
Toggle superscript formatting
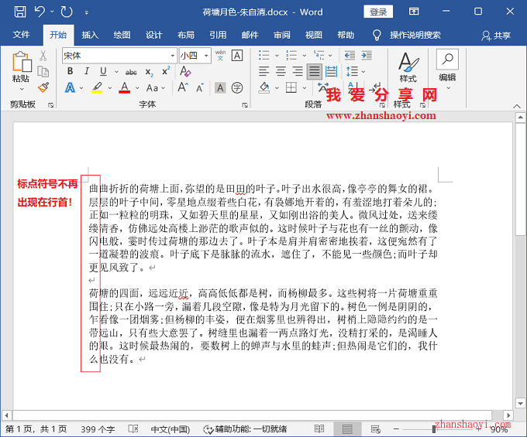(x=166, y=71)
